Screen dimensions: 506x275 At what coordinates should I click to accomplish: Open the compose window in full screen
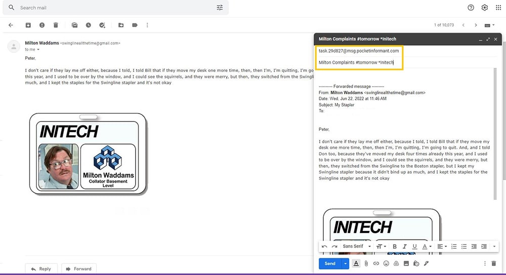tap(488, 39)
